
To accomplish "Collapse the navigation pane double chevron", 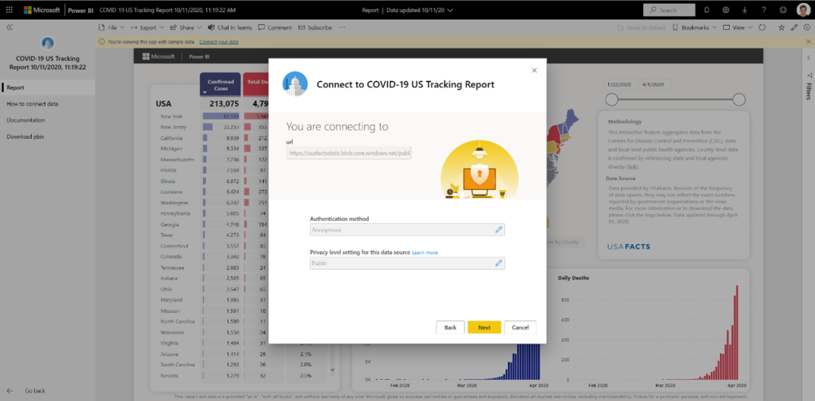I will [9, 28].
